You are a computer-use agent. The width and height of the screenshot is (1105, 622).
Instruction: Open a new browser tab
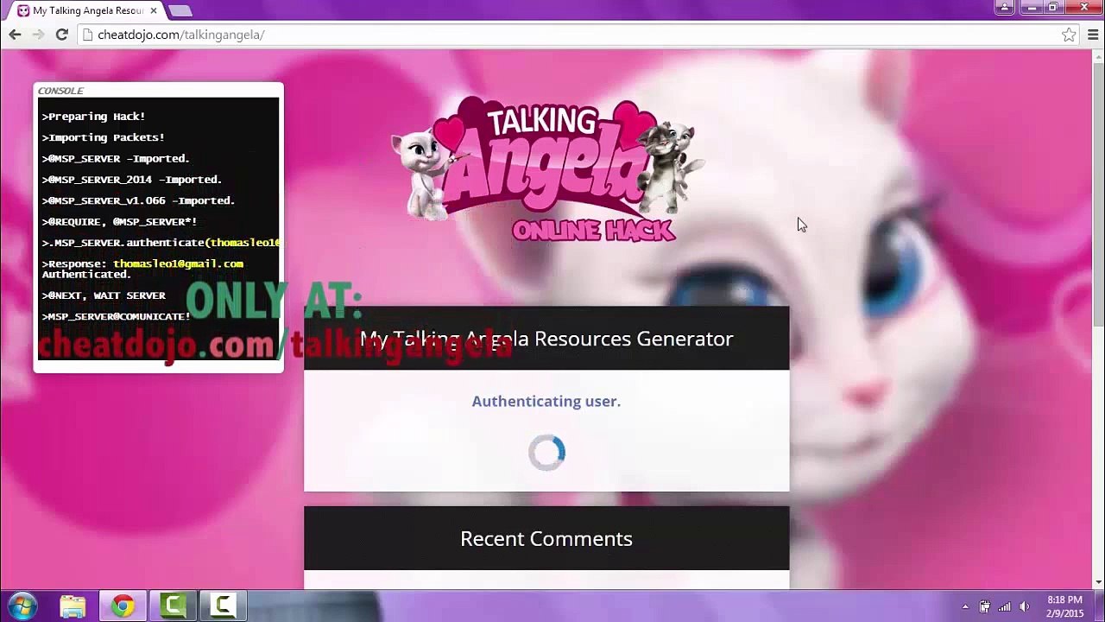[x=180, y=10]
